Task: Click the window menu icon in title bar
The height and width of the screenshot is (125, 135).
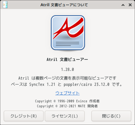Action: (5, 5)
